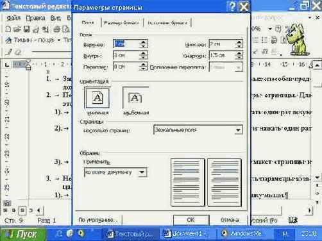This screenshot has height=241, width=322.
Task: Click the Print toolbar icon
Action: (x=56, y=29)
